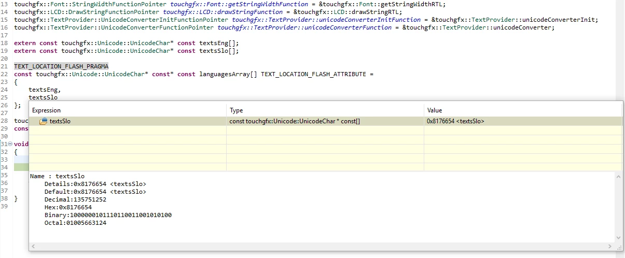This screenshot has width=625, height=258.
Task: Click the 'Decimal:135751252' detail line
Action: pos(75,199)
